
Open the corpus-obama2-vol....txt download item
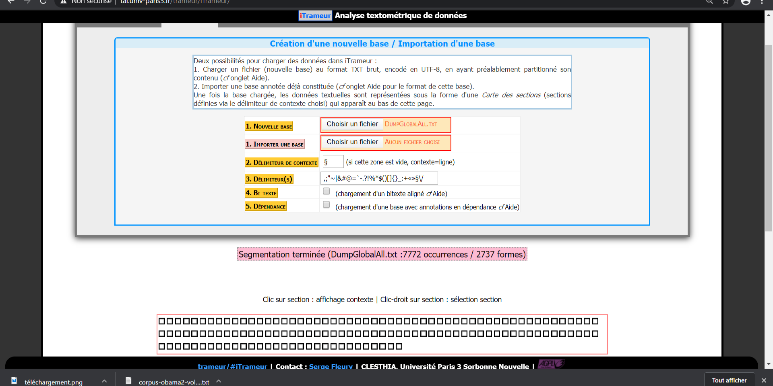(174, 382)
